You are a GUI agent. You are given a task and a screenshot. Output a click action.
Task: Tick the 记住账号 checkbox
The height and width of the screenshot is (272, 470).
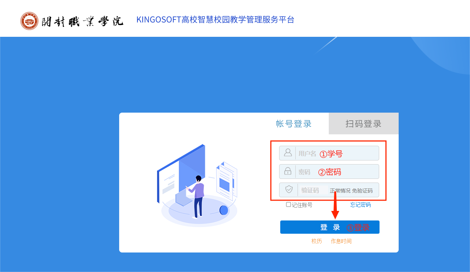(289, 205)
